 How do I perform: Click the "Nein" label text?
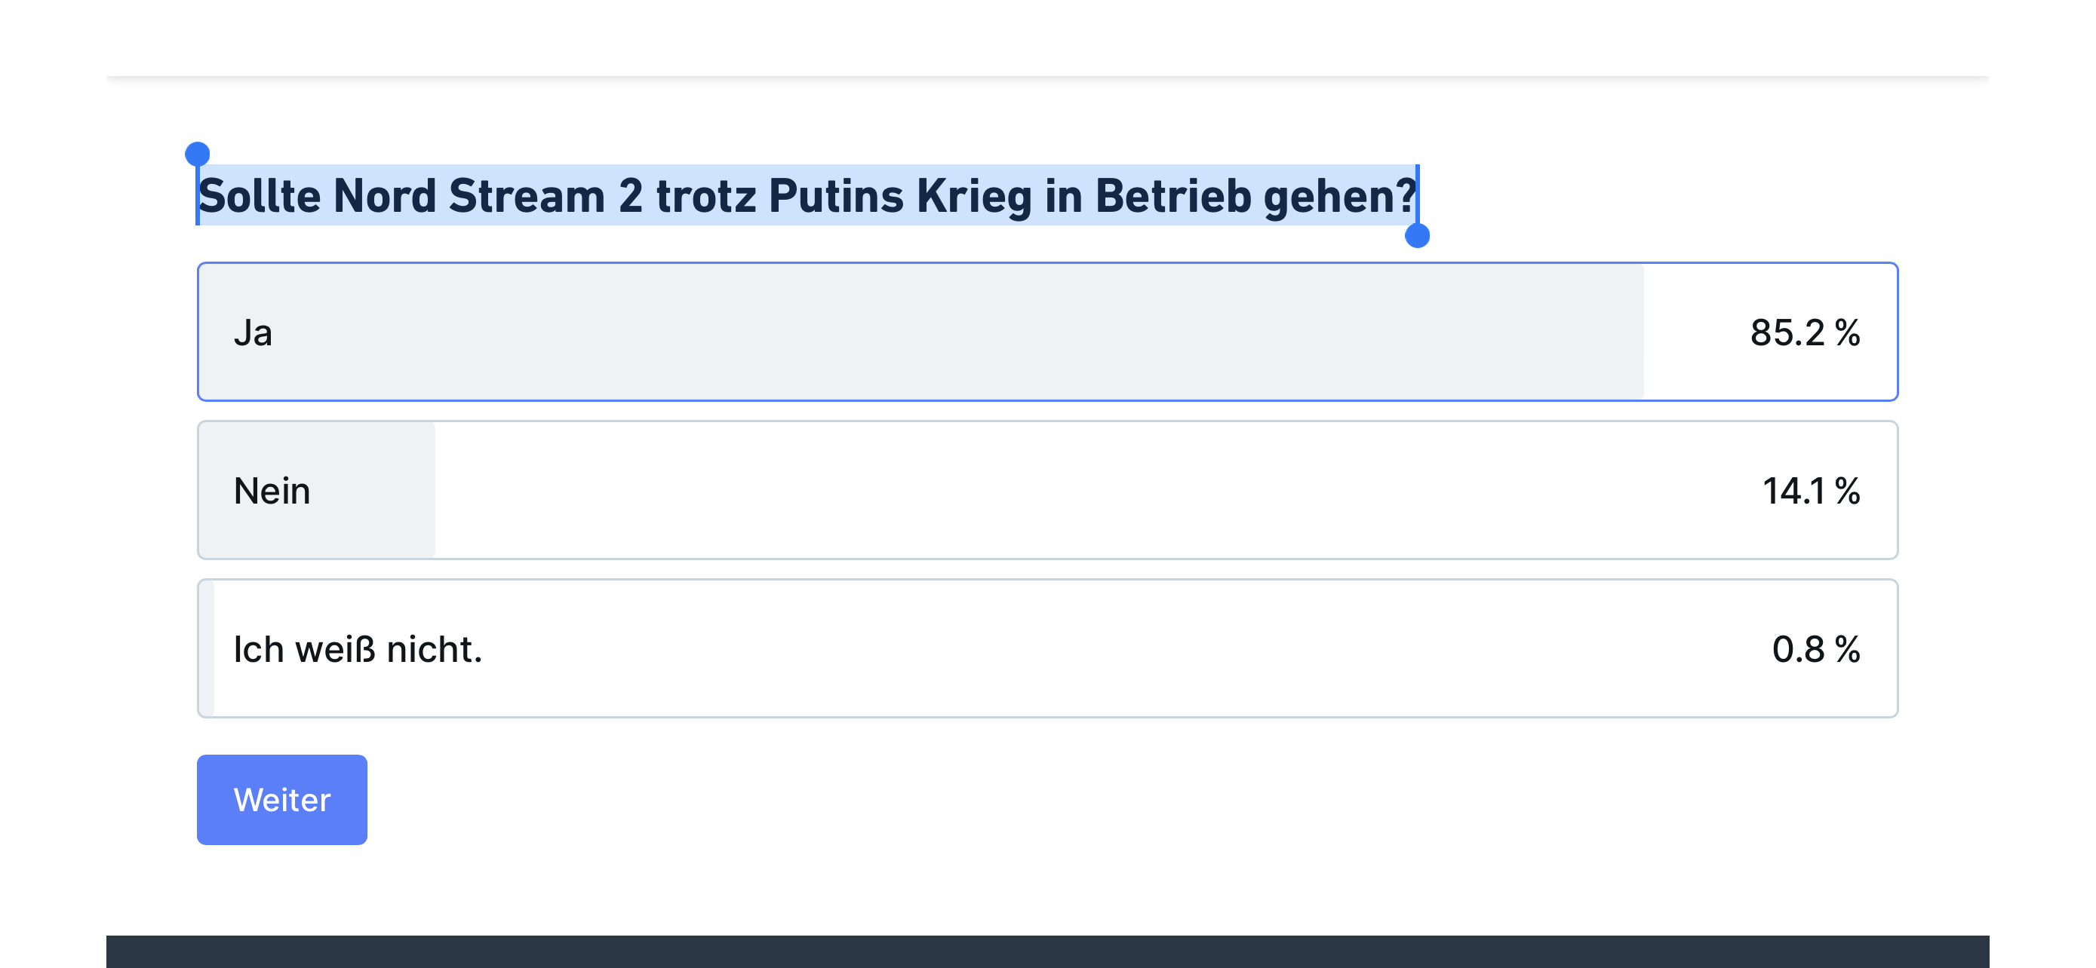click(x=272, y=491)
